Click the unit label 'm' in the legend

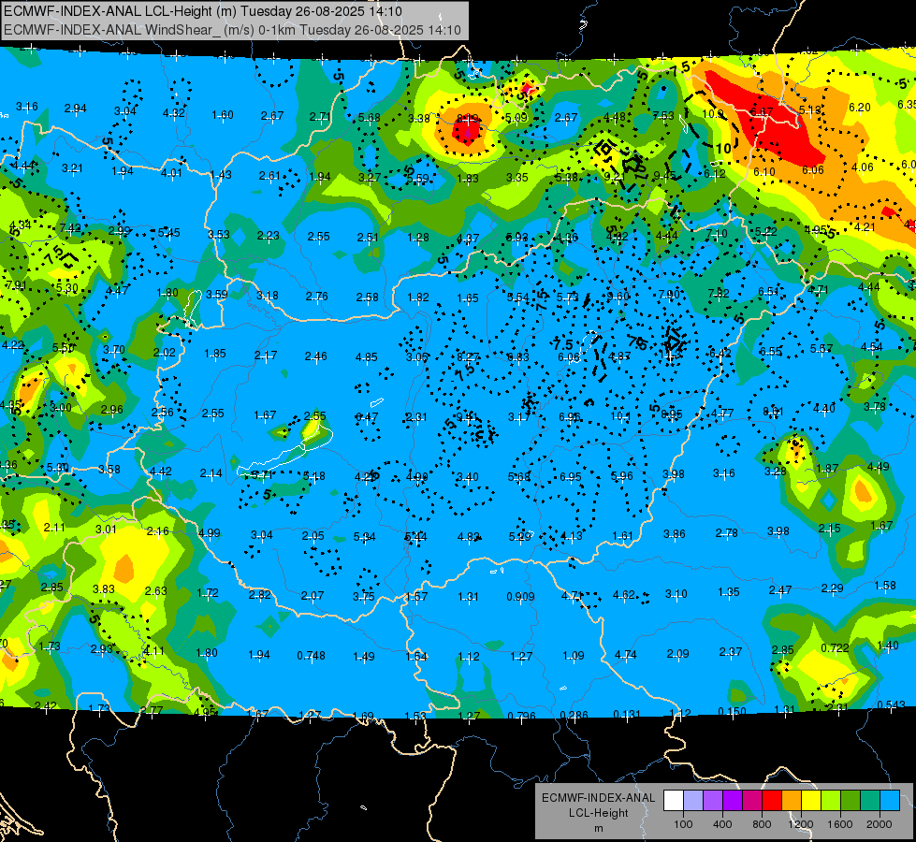pyautogui.click(x=598, y=829)
